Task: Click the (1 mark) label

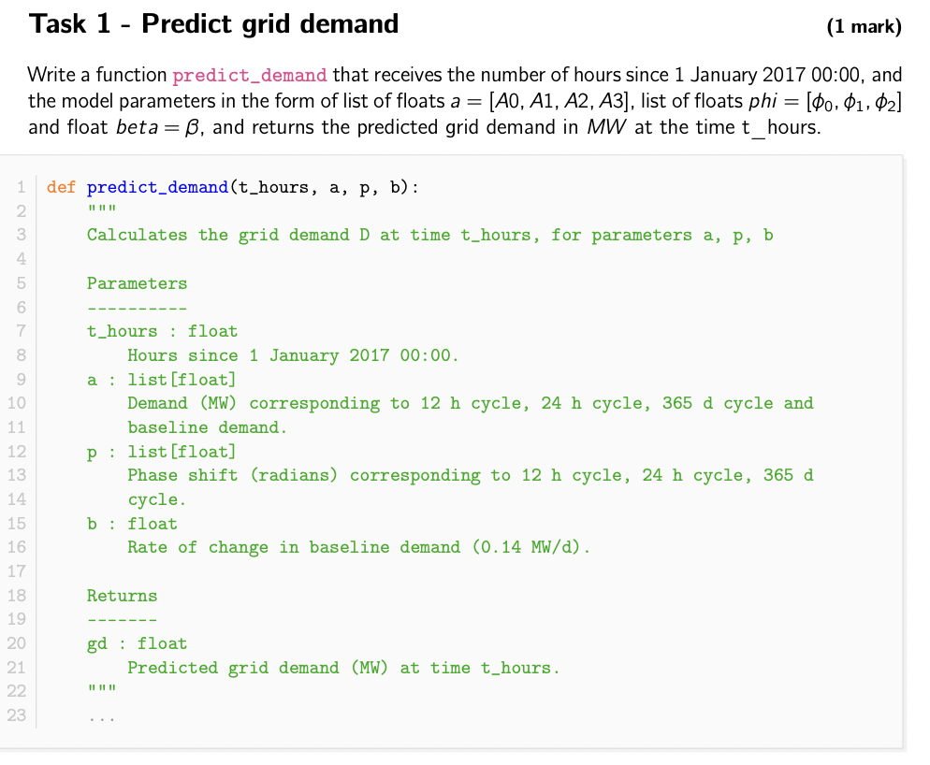Action: [865, 27]
